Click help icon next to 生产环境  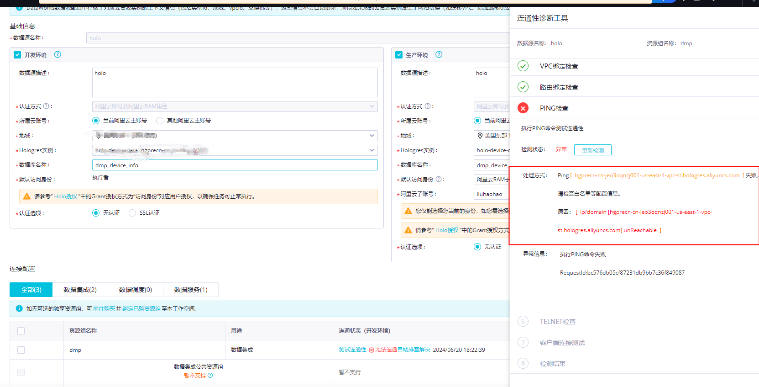pyautogui.click(x=439, y=54)
